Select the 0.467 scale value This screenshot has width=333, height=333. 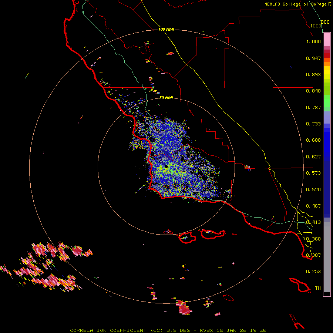[x=313, y=206]
